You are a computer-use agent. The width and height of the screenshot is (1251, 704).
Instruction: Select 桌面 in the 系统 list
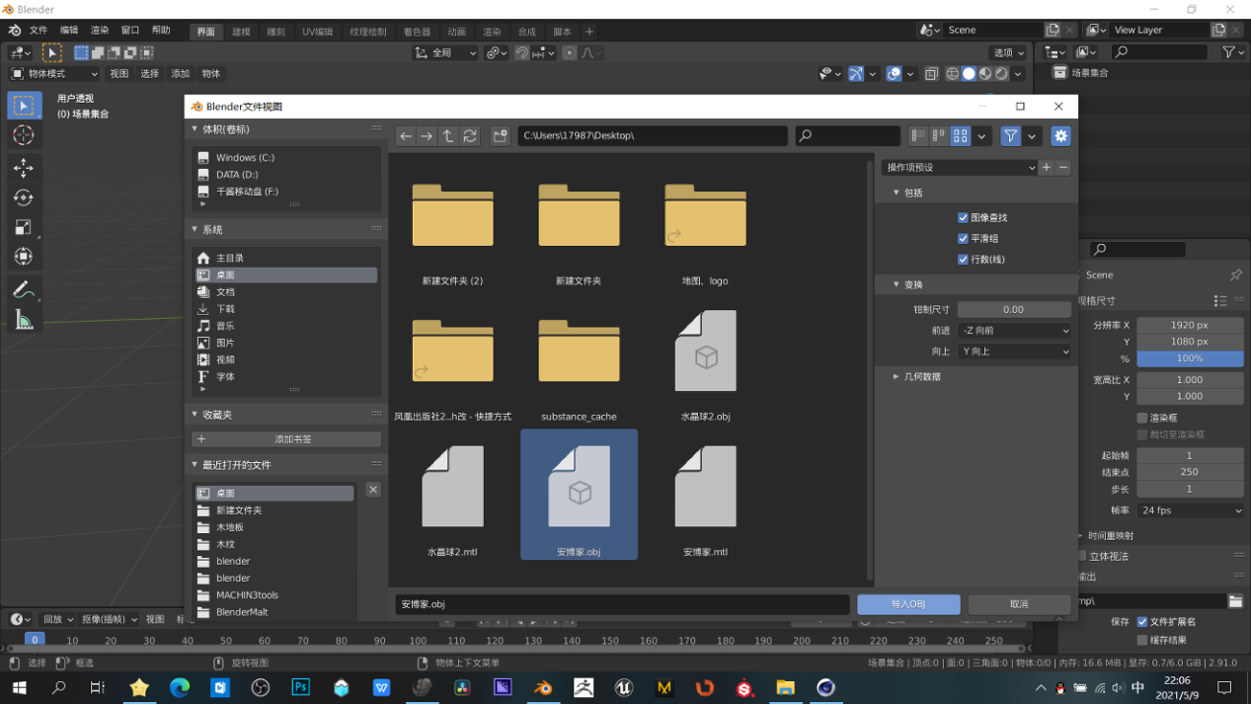(285, 275)
